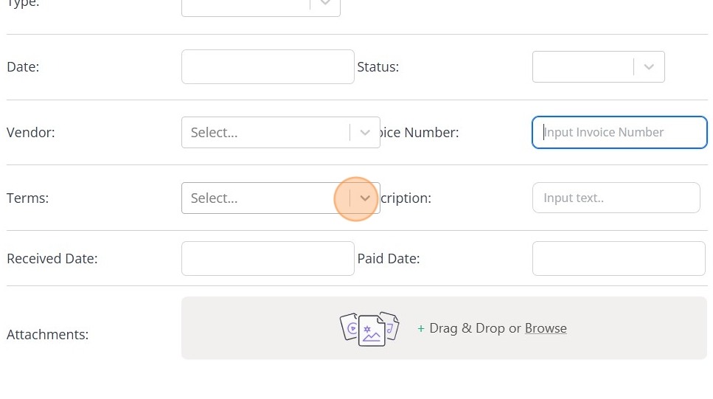Screen dimensions: 713x399
Task: Expand the Status dropdown chevron
Action: point(649,67)
